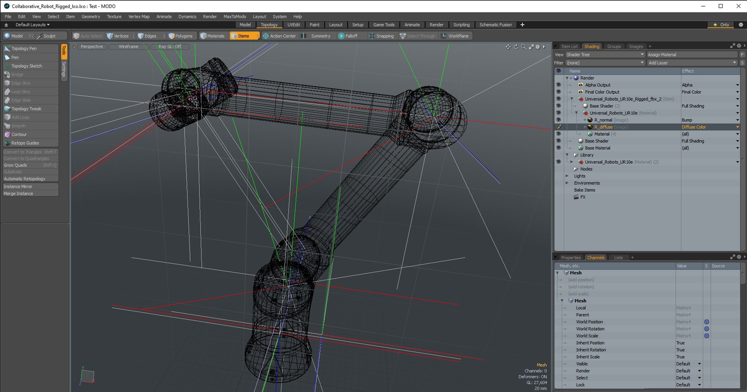This screenshot has height=392, width=747.
Task: Open the View Shader Tree dropdown
Action: coord(605,55)
